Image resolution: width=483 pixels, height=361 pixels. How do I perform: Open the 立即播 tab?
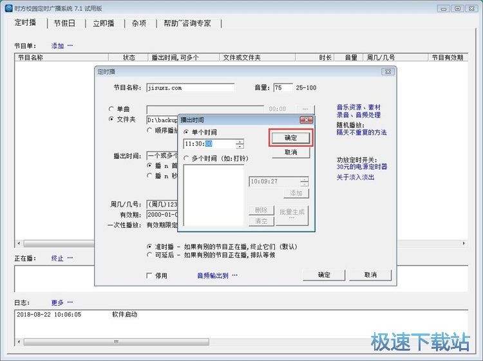pos(104,23)
